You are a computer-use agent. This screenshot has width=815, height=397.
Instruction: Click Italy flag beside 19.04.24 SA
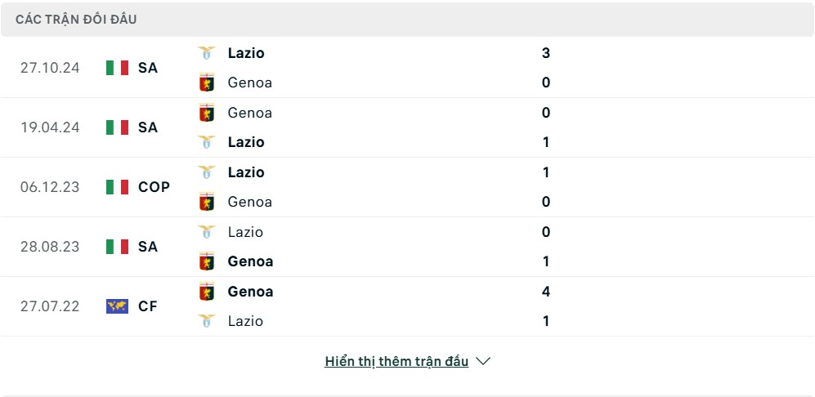pos(117,127)
